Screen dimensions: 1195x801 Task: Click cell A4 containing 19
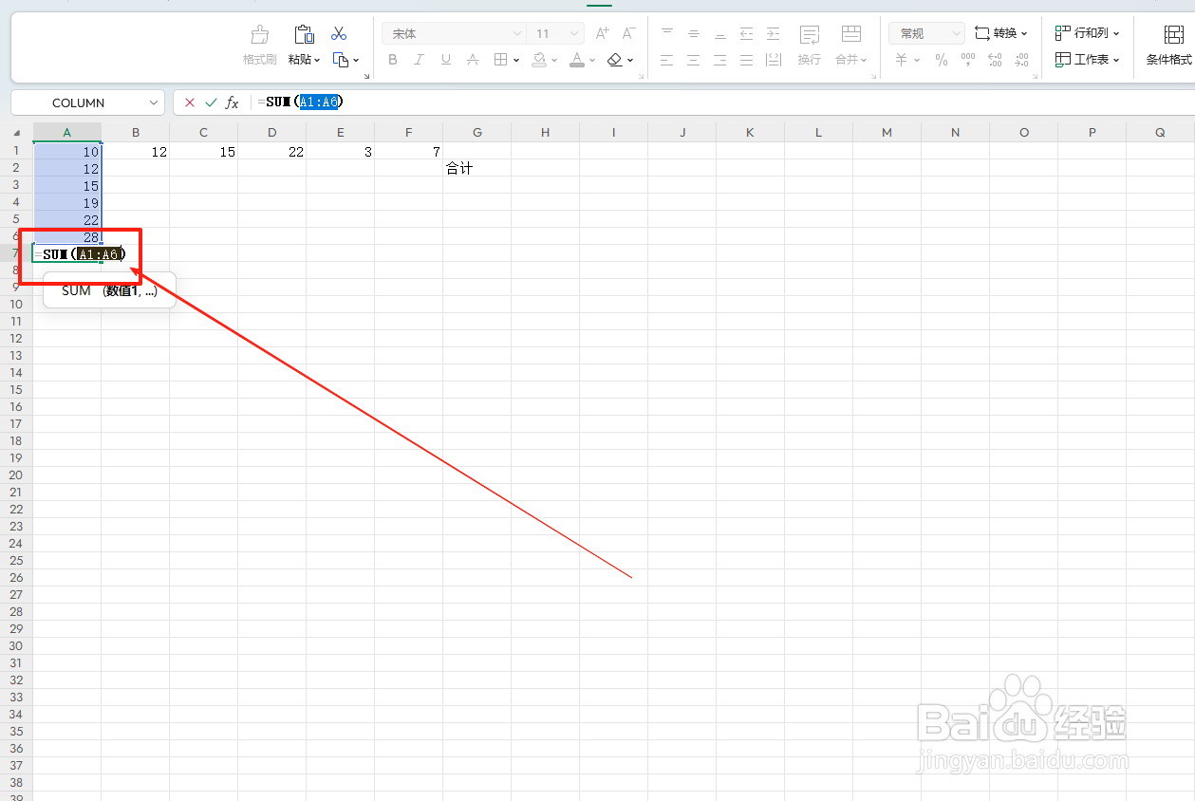tap(67, 202)
